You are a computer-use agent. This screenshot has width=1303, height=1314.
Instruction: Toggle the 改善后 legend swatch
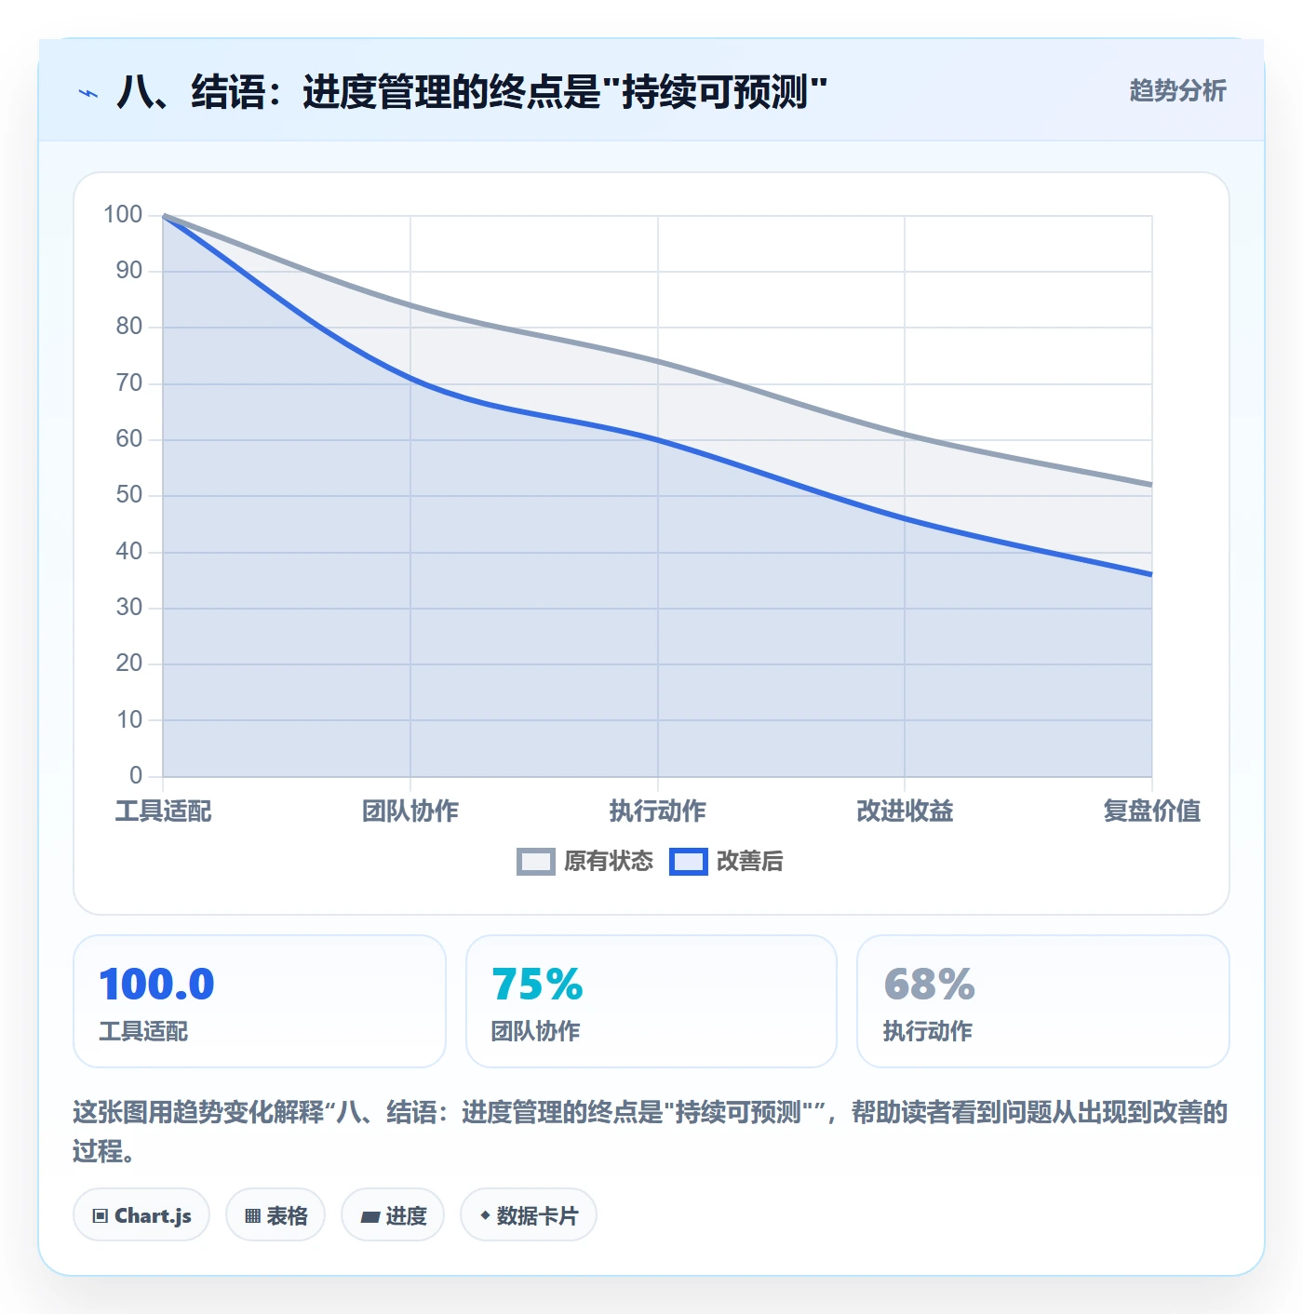pyautogui.click(x=689, y=862)
